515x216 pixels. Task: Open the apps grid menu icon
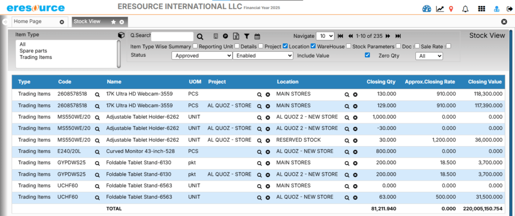[x=481, y=9]
